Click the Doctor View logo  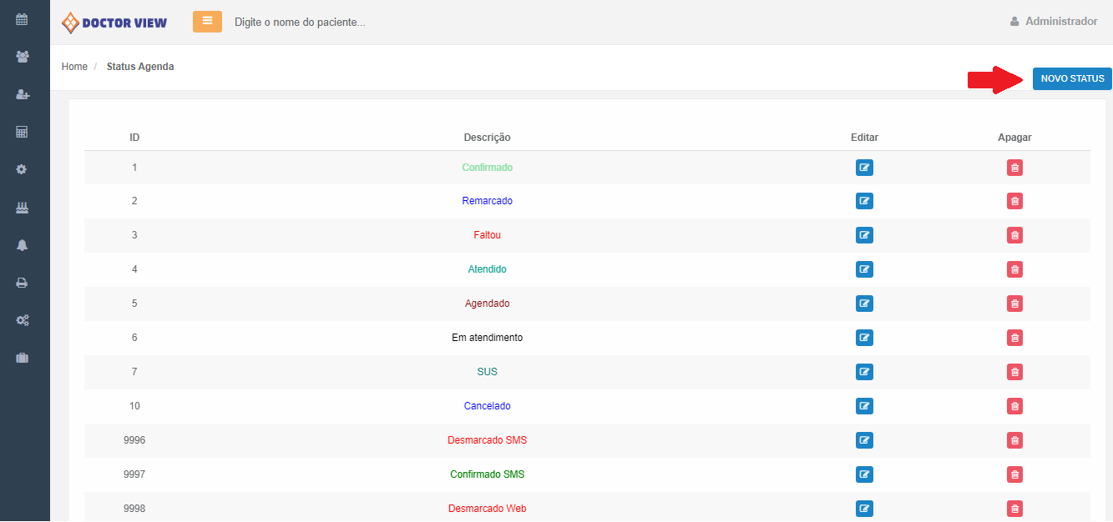115,23
